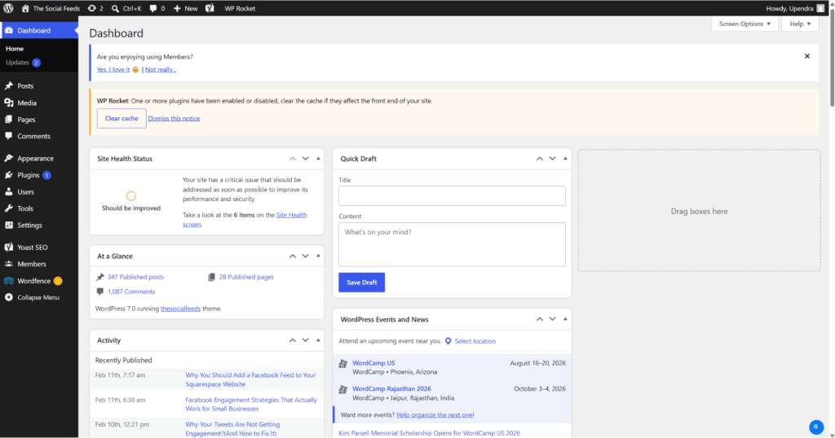Move Site Health Status panel up

[x=293, y=159]
